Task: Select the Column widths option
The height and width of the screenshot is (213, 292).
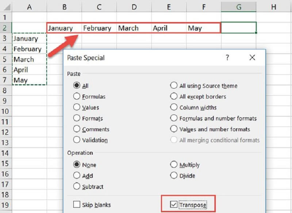Action: pos(174,108)
